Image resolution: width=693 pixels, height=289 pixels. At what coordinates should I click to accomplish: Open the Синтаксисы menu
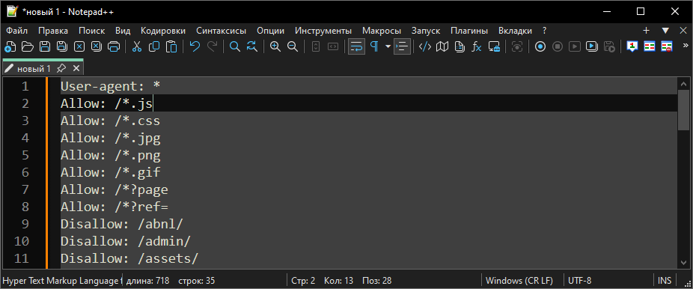tap(221, 31)
